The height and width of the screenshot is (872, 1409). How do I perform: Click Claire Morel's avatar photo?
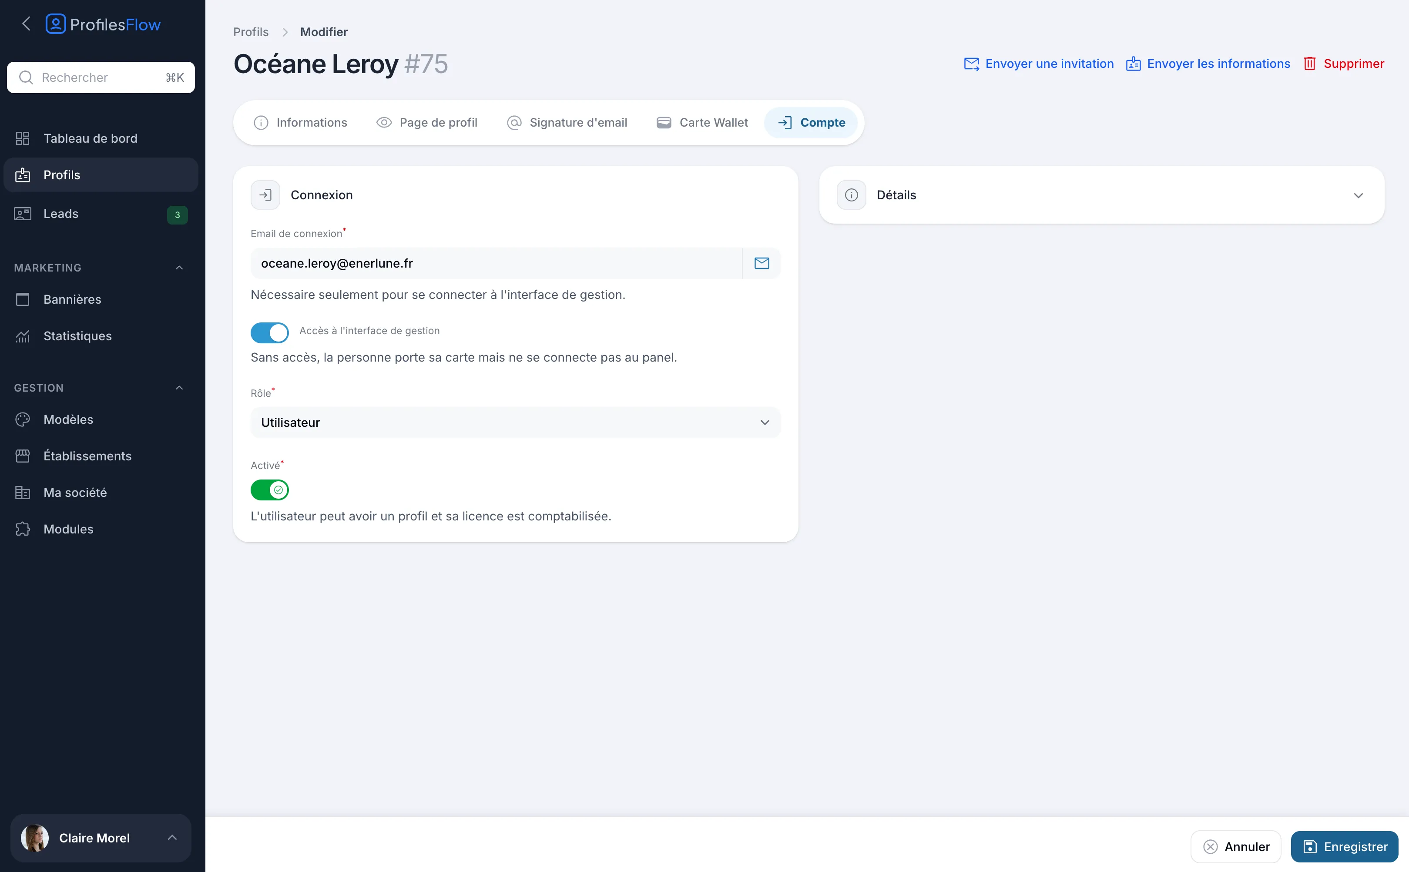[35, 838]
